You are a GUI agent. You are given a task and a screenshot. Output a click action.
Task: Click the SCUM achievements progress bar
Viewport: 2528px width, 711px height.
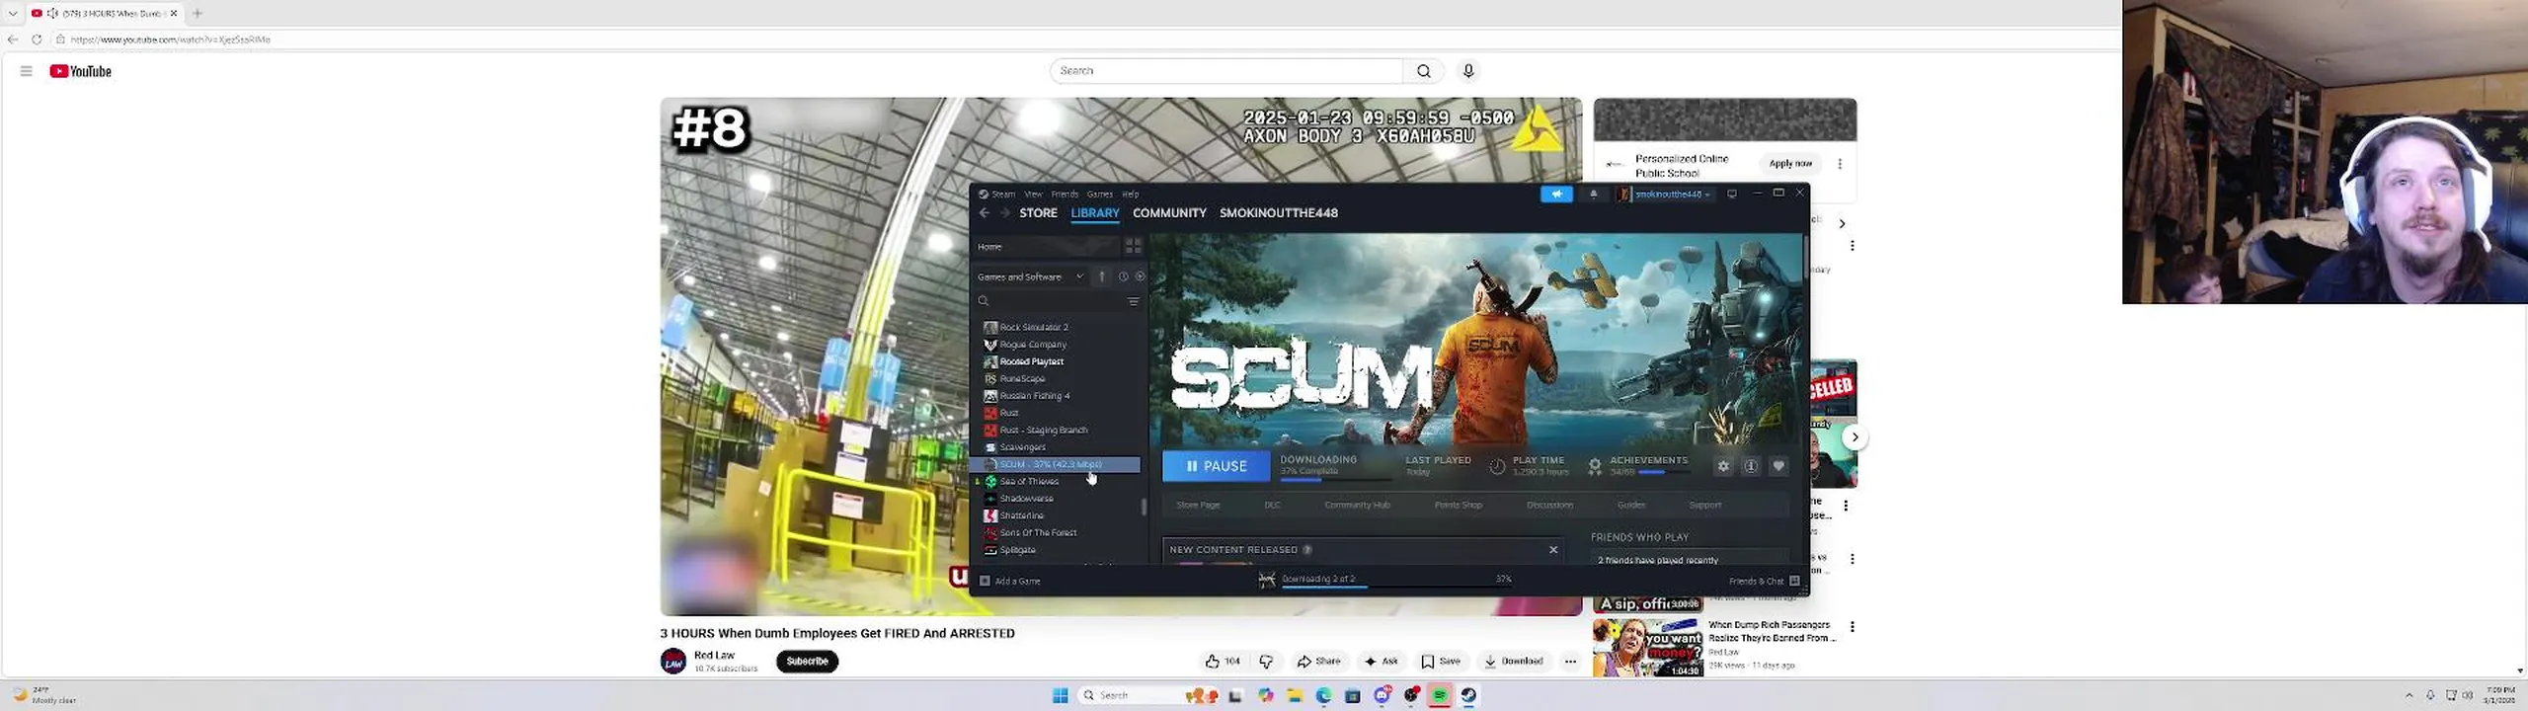[1665, 472]
